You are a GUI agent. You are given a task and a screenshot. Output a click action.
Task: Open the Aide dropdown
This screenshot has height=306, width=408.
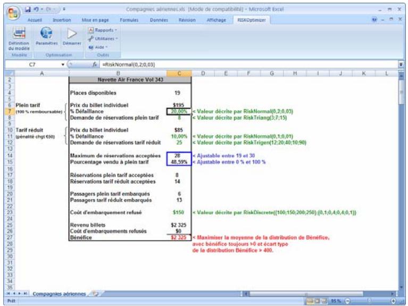(x=98, y=47)
